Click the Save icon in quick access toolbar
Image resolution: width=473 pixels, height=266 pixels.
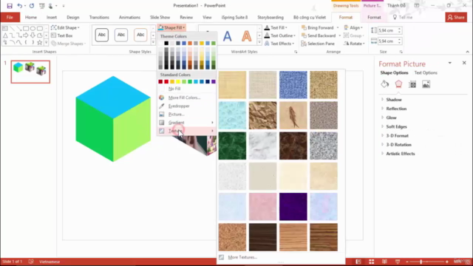pyautogui.click(x=10, y=6)
